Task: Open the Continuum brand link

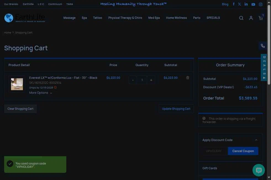Action: click(x=55, y=4)
